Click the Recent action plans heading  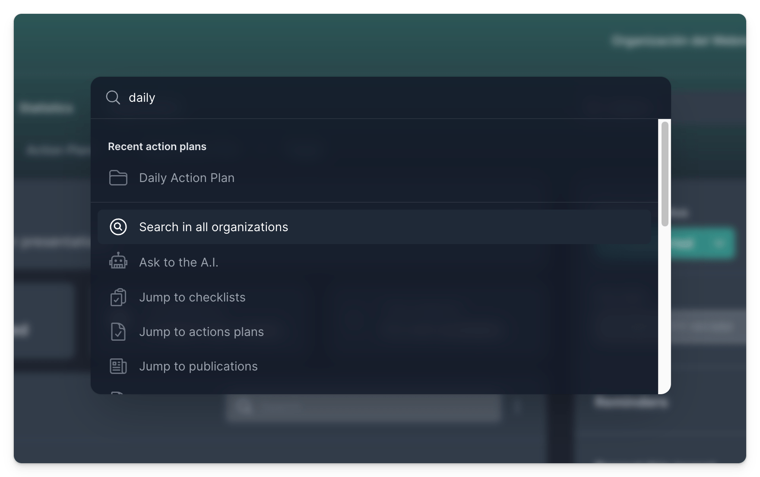tap(157, 147)
